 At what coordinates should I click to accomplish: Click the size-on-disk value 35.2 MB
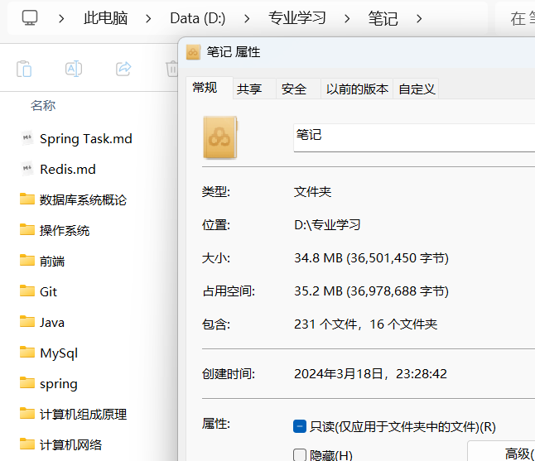click(371, 291)
